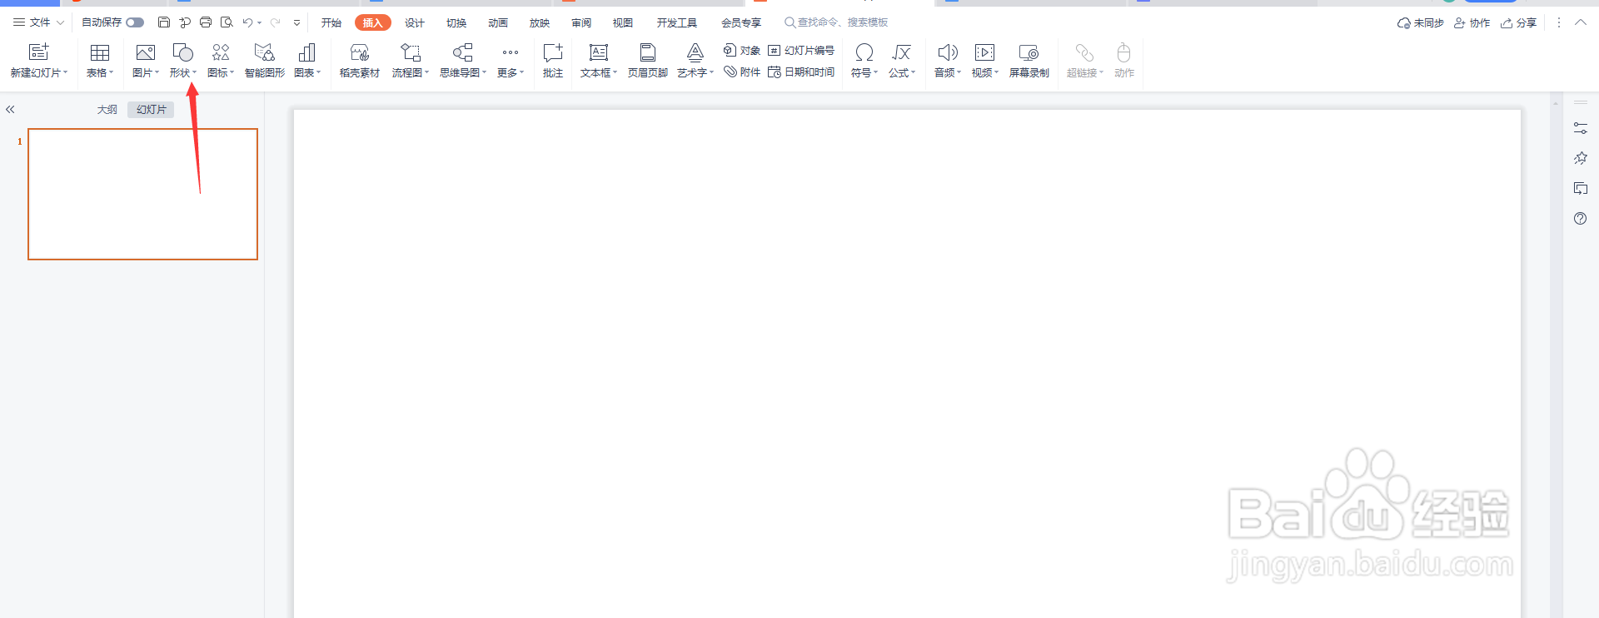This screenshot has width=1599, height=618.
Task: Expand the 音频 dropdown label
Action: click(948, 73)
